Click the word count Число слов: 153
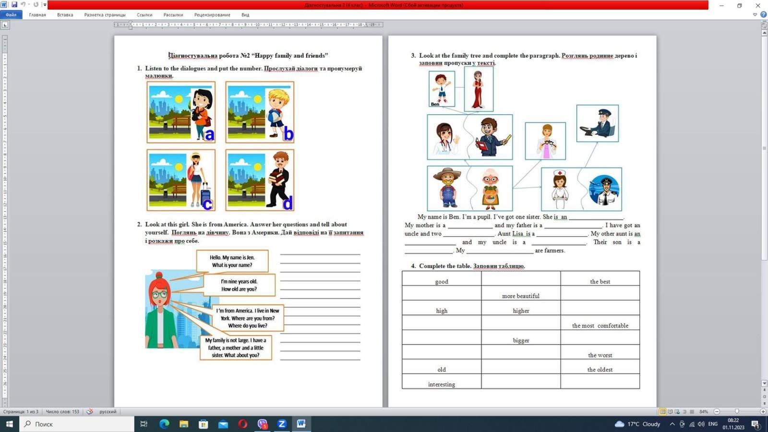 pos(62,412)
